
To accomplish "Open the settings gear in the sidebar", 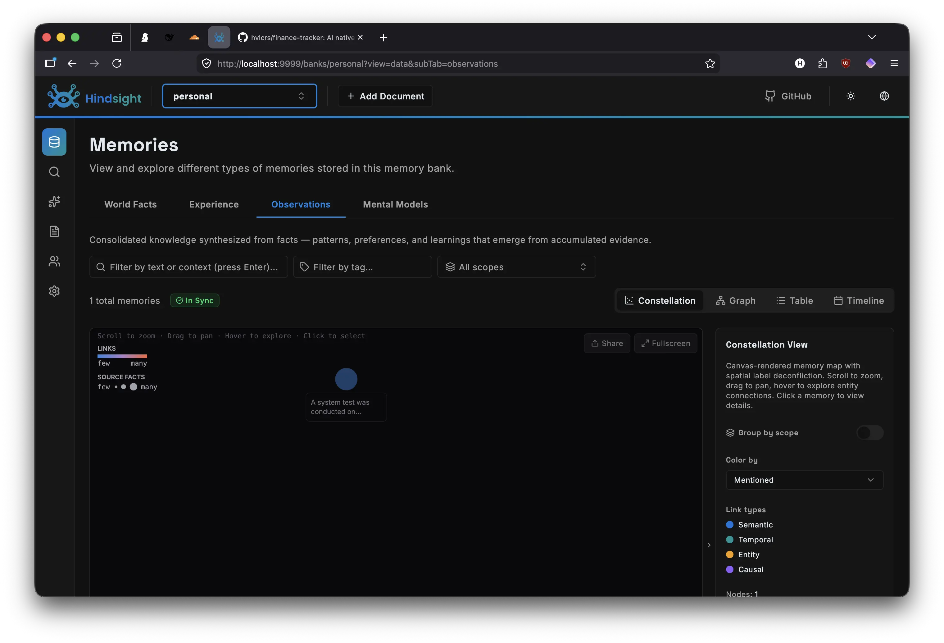I will point(54,291).
